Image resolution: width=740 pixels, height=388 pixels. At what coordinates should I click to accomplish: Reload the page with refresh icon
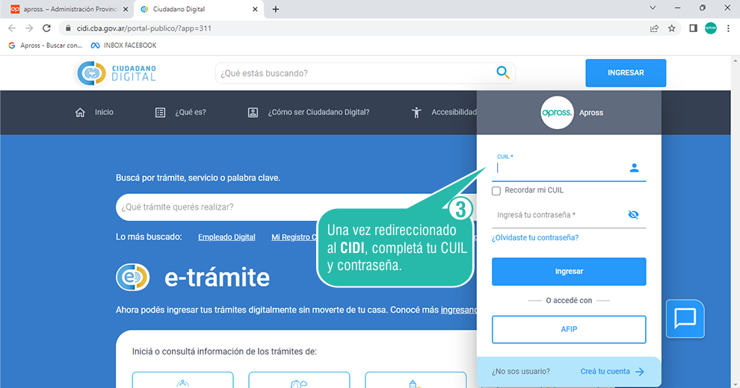coord(46,28)
